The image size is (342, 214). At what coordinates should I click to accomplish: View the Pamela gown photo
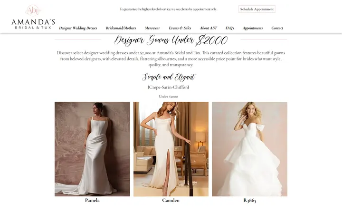tap(92, 149)
